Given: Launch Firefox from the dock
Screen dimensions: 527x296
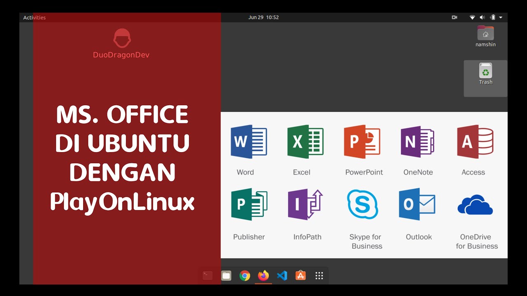Looking at the screenshot, I should (x=263, y=275).
